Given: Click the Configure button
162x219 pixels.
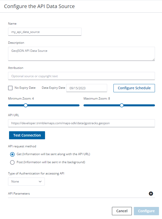Looking at the screenshot, I should pos(146,211).
